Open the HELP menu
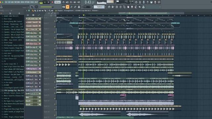Viewport: 212px width, 119px height. coord(36,2)
